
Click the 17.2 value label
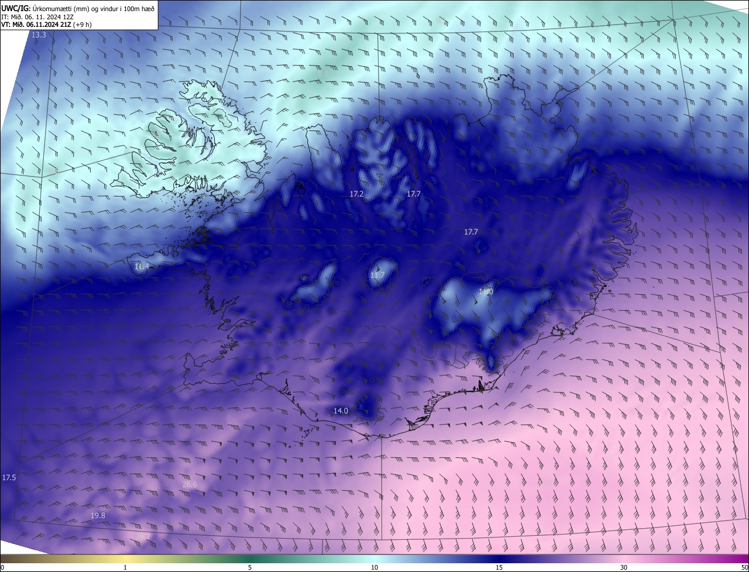tap(357, 193)
